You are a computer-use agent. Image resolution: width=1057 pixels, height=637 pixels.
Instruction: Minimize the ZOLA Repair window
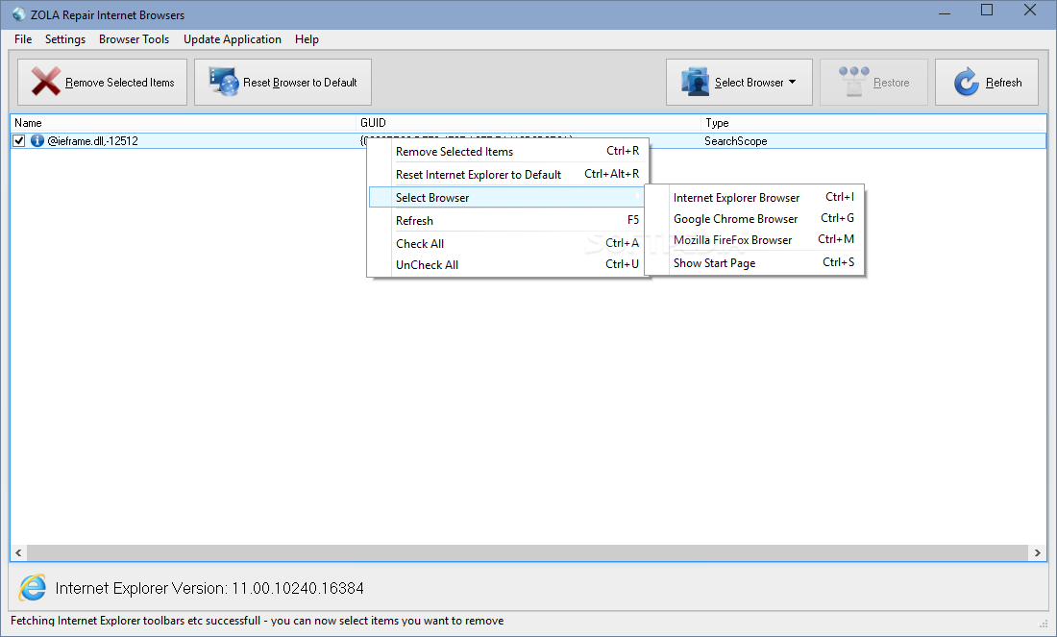coord(945,12)
